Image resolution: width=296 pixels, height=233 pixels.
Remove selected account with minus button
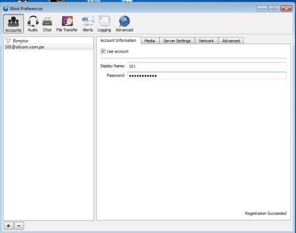[x=19, y=226]
